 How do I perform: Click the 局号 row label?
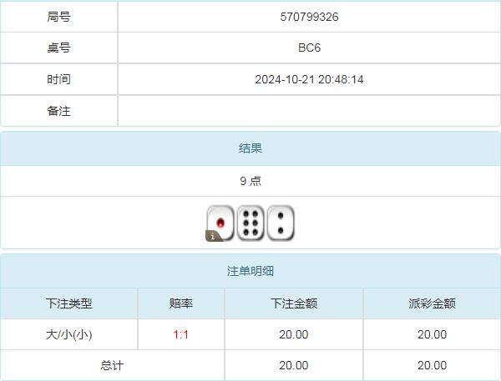pyautogui.click(x=59, y=17)
